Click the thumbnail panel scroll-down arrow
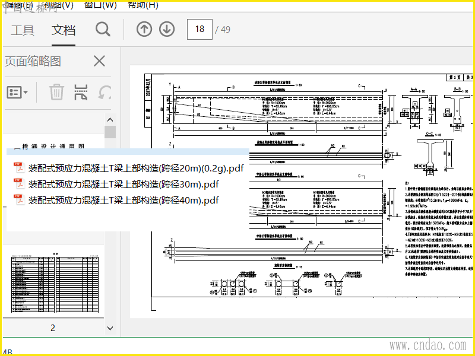 click(110, 328)
